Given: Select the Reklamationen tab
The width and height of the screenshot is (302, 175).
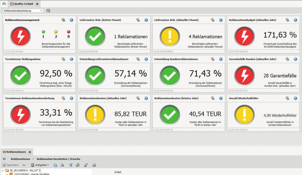Looking at the screenshot, I should click(16, 152).
